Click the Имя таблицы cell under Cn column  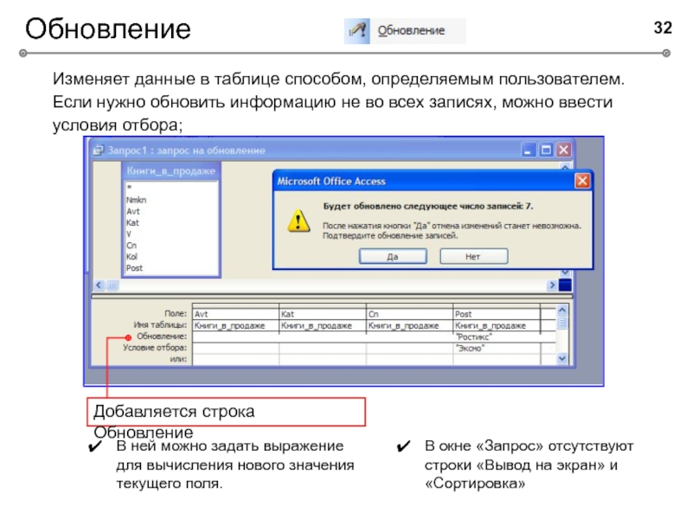click(x=408, y=325)
